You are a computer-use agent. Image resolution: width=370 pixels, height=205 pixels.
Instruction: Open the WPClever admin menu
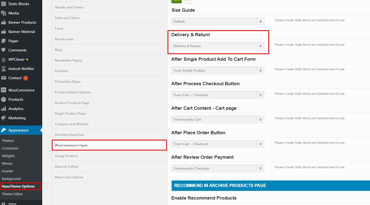click(21, 59)
